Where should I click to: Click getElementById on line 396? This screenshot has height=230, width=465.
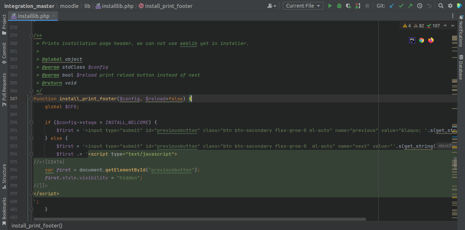pos(125,170)
